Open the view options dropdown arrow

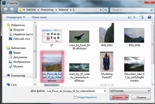(134, 17)
